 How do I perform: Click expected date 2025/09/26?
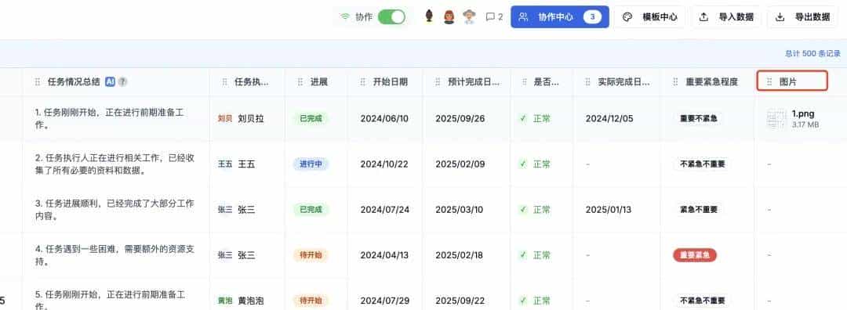(x=460, y=119)
